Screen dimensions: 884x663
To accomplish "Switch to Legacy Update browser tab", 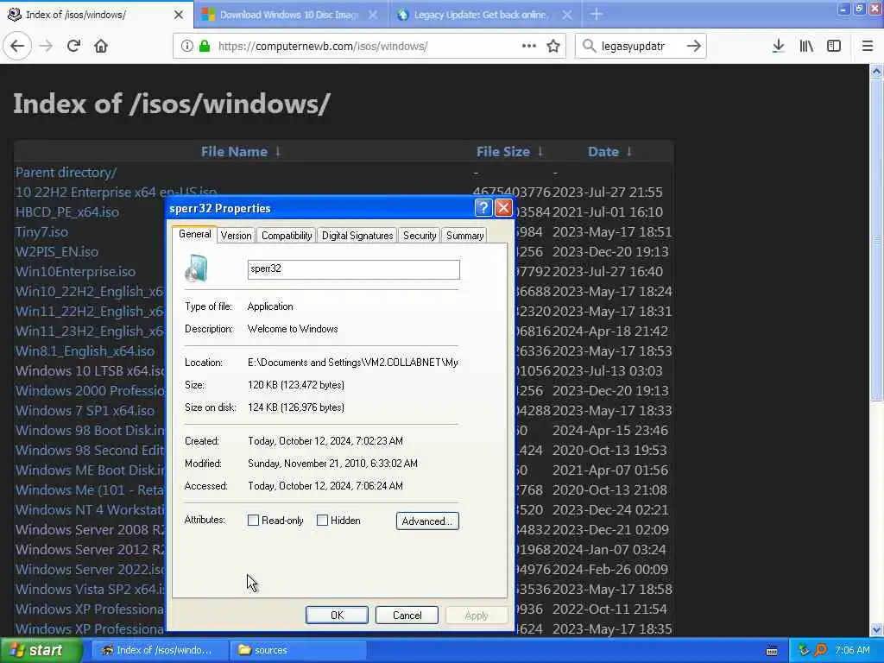I will pos(485,15).
